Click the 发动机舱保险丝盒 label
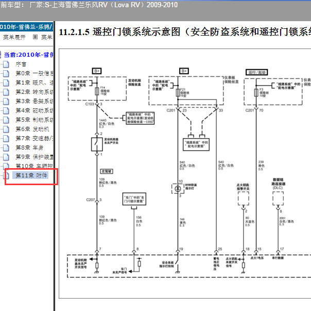 click(134, 83)
